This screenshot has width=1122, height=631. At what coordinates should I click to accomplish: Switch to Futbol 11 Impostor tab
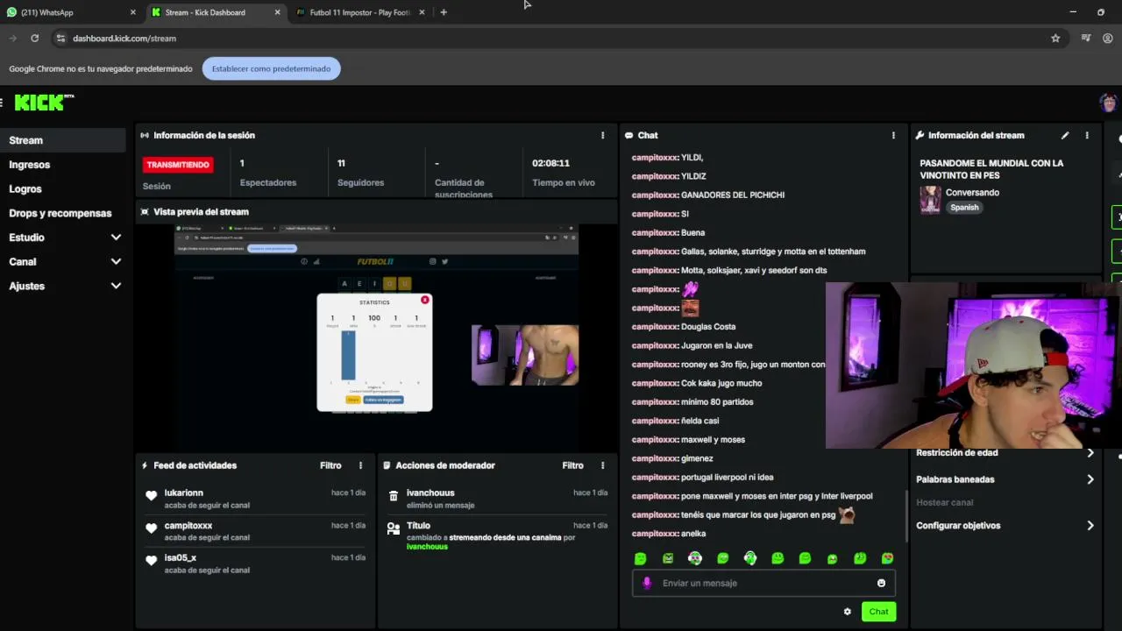pyautogui.click(x=359, y=12)
